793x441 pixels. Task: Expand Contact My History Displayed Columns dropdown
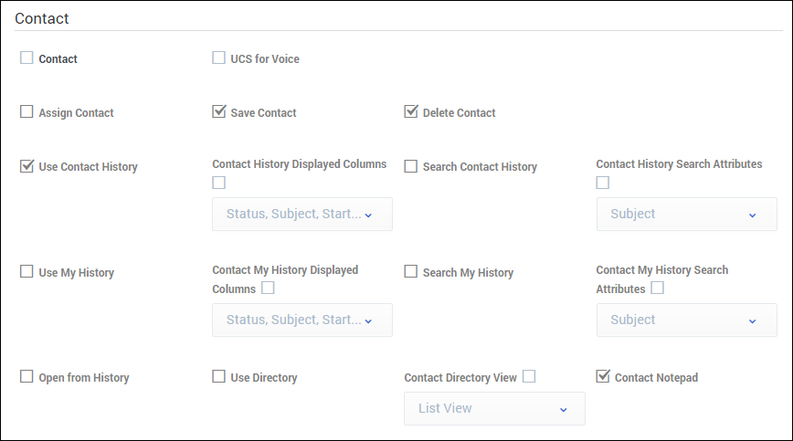pyautogui.click(x=301, y=320)
